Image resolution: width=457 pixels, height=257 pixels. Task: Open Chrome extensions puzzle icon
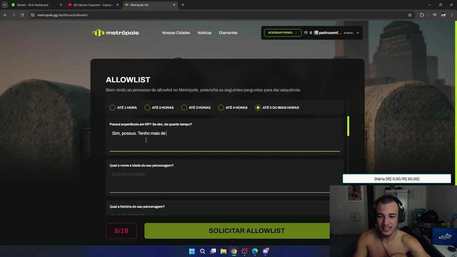tap(422, 15)
